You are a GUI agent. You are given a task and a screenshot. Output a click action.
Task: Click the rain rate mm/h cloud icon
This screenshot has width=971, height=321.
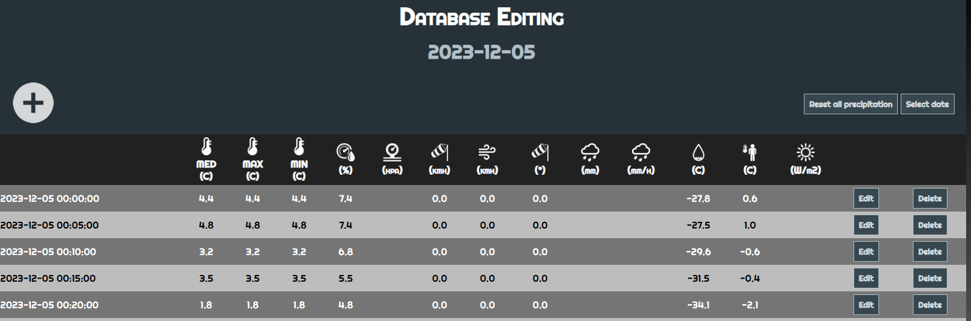tap(640, 152)
